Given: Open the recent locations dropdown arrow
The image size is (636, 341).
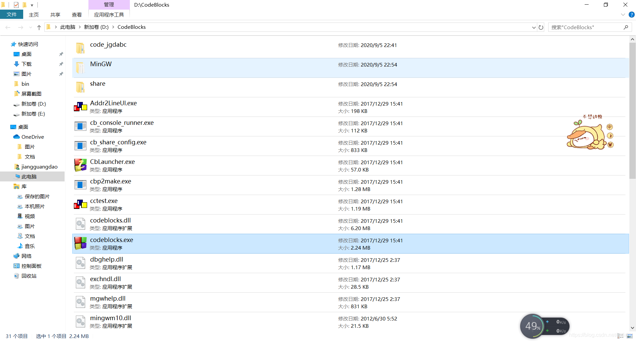Looking at the screenshot, I should tap(30, 27).
